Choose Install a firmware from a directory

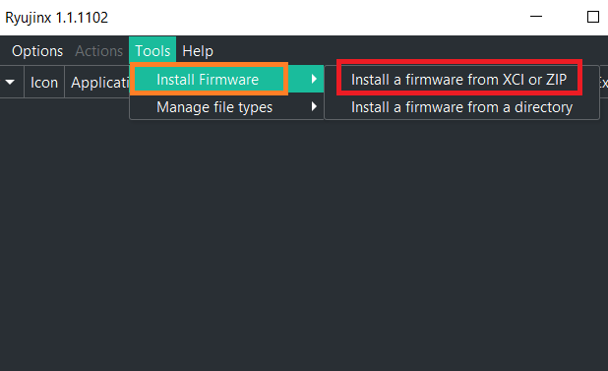point(461,107)
